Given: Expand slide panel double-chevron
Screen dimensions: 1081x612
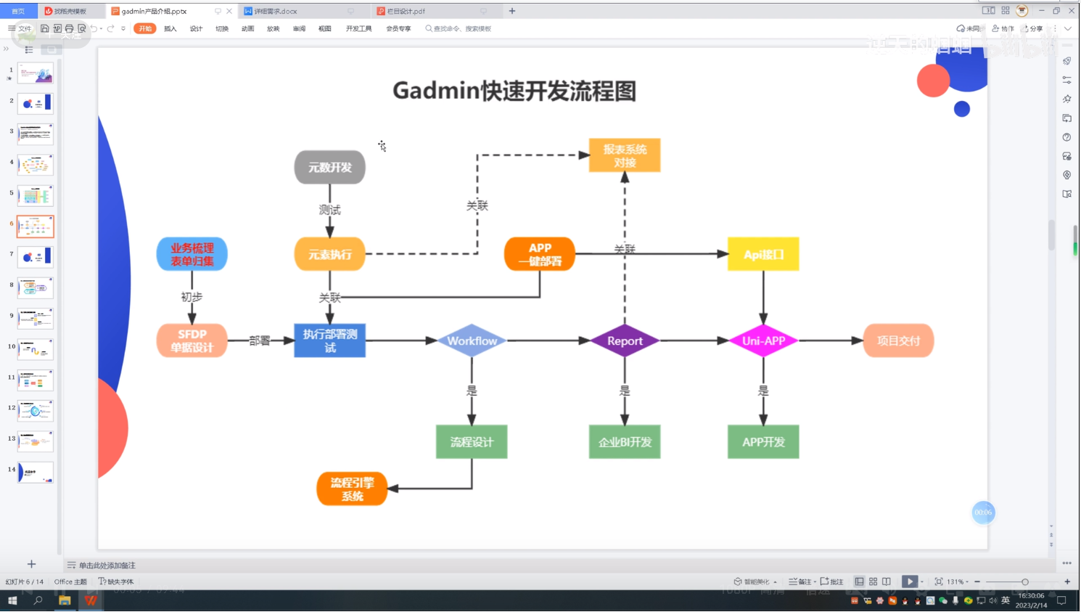Looking at the screenshot, I should [x=6, y=49].
